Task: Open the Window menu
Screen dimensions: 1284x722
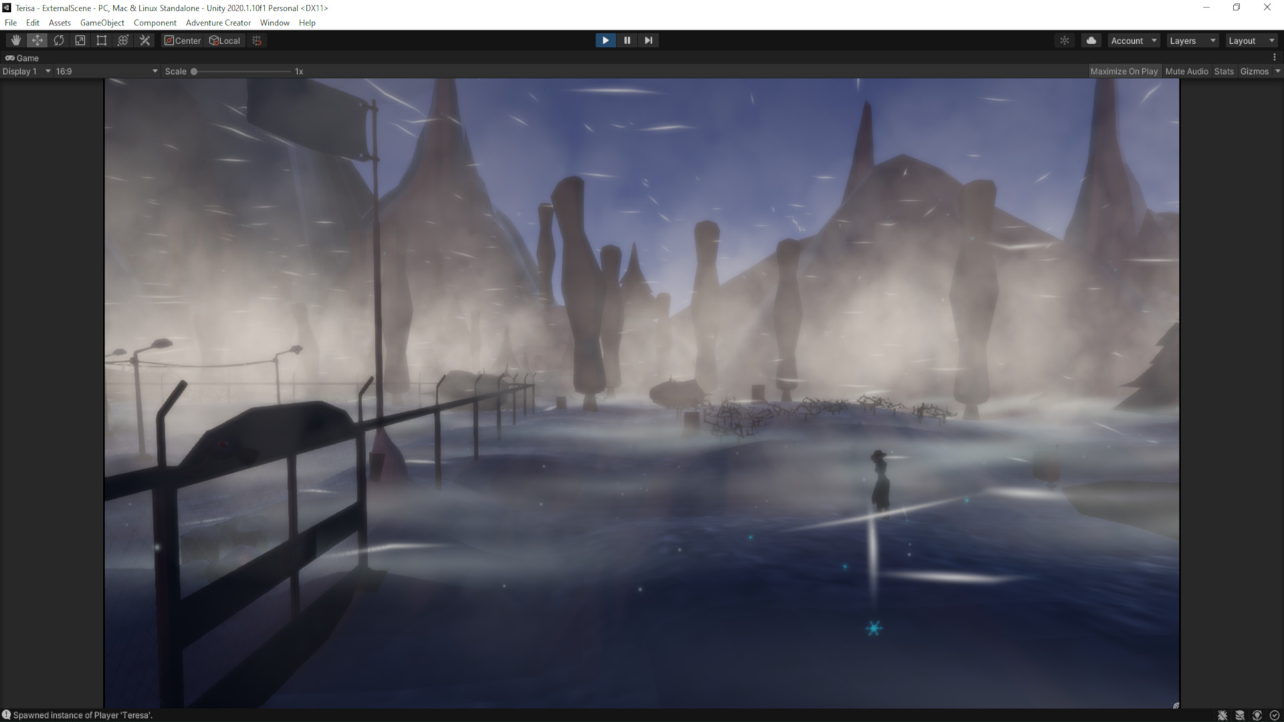Action: pyautogui.click(x=274, y=22)
